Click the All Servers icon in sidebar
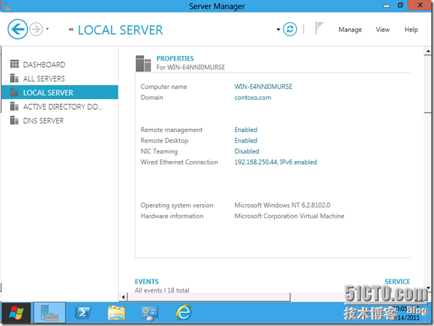The width and height of the screenshot is (434, 326). [x=14, y=78]
